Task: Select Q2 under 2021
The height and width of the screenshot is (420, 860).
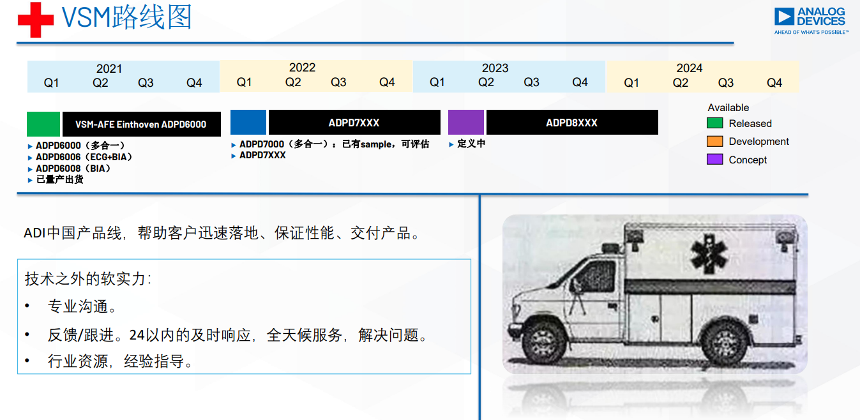Action: point(100,83)
